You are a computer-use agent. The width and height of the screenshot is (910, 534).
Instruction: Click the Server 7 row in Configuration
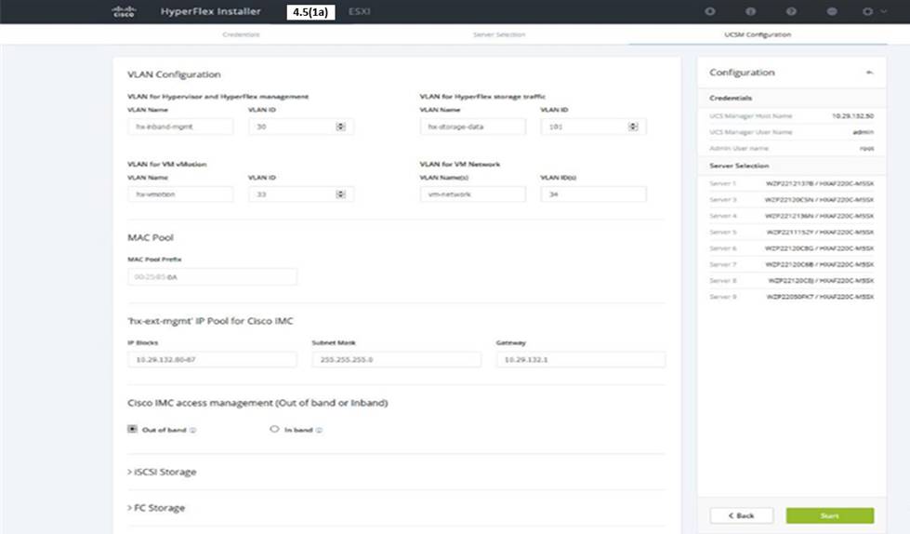coord(792,265)
